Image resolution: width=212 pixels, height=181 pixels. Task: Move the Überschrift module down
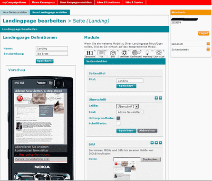click(x=156, y=98)
